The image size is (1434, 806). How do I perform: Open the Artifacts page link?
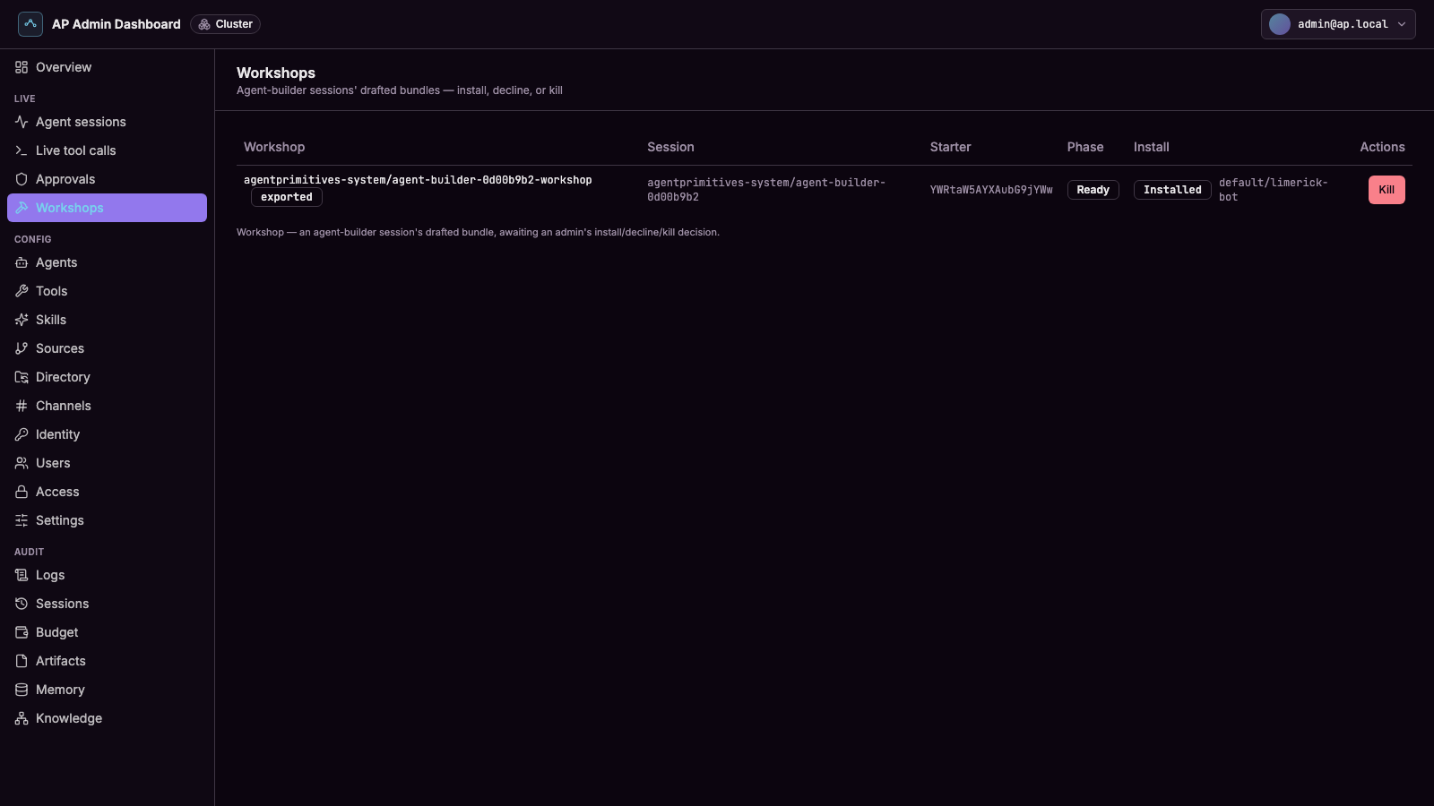tap(107, 661)
